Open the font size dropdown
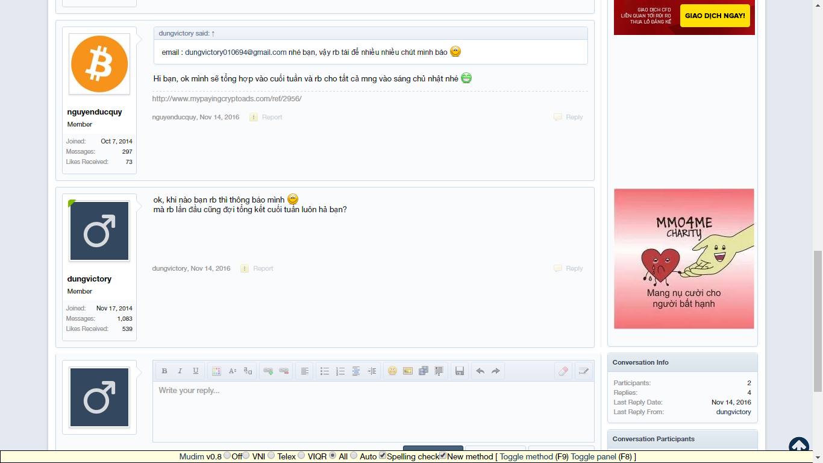Image resolution: width=823 pixels, height=463 pixels. coord(232,371)
